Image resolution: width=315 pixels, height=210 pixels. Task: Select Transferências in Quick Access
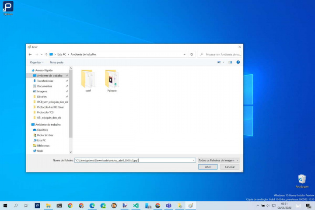point(45,81)
